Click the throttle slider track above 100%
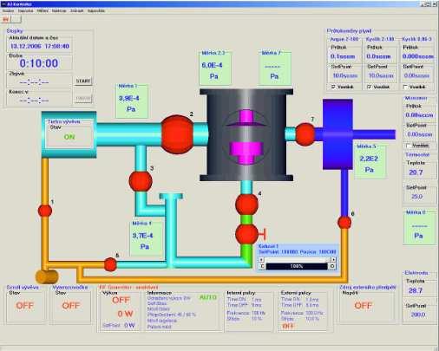The width and height of the screenshot is (439, 351). point(298,259)
